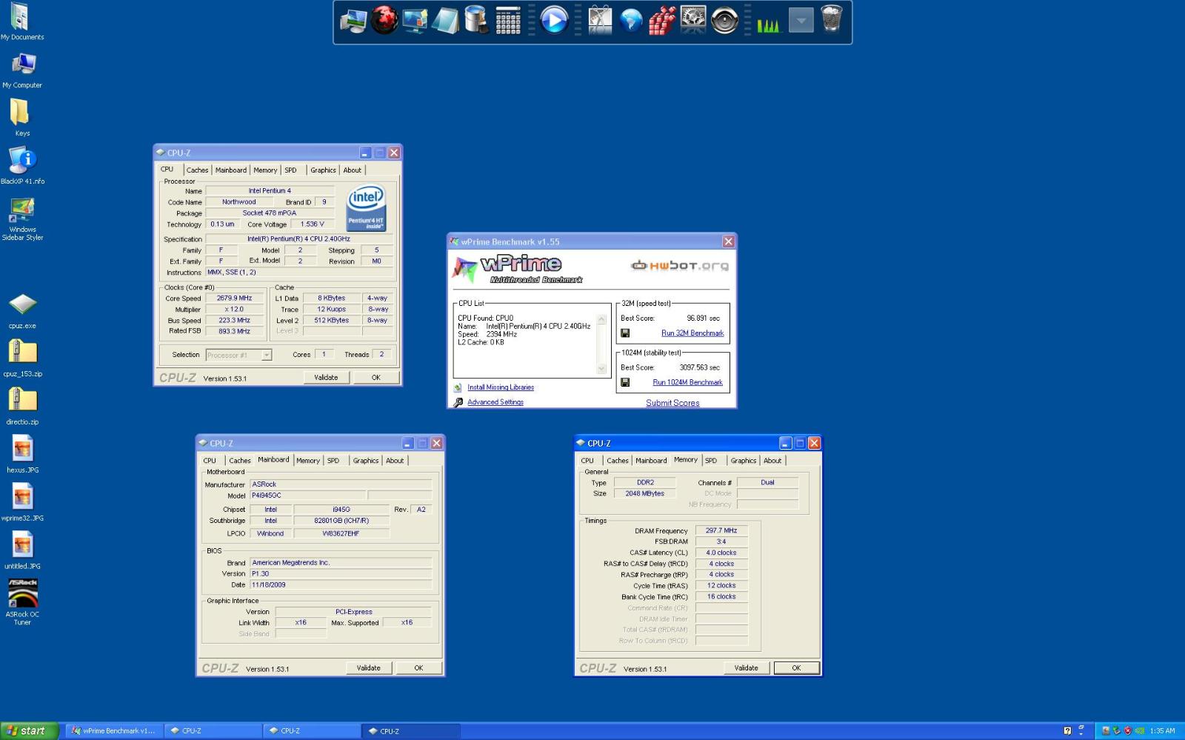
Task: Click Install Missing Libraries link
Action: [x=501, y=387]
